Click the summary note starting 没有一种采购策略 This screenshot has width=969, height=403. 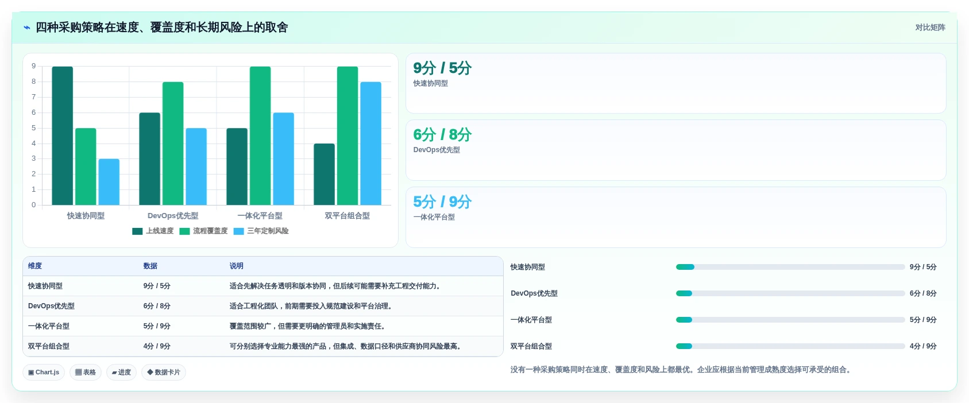[682, 370]
